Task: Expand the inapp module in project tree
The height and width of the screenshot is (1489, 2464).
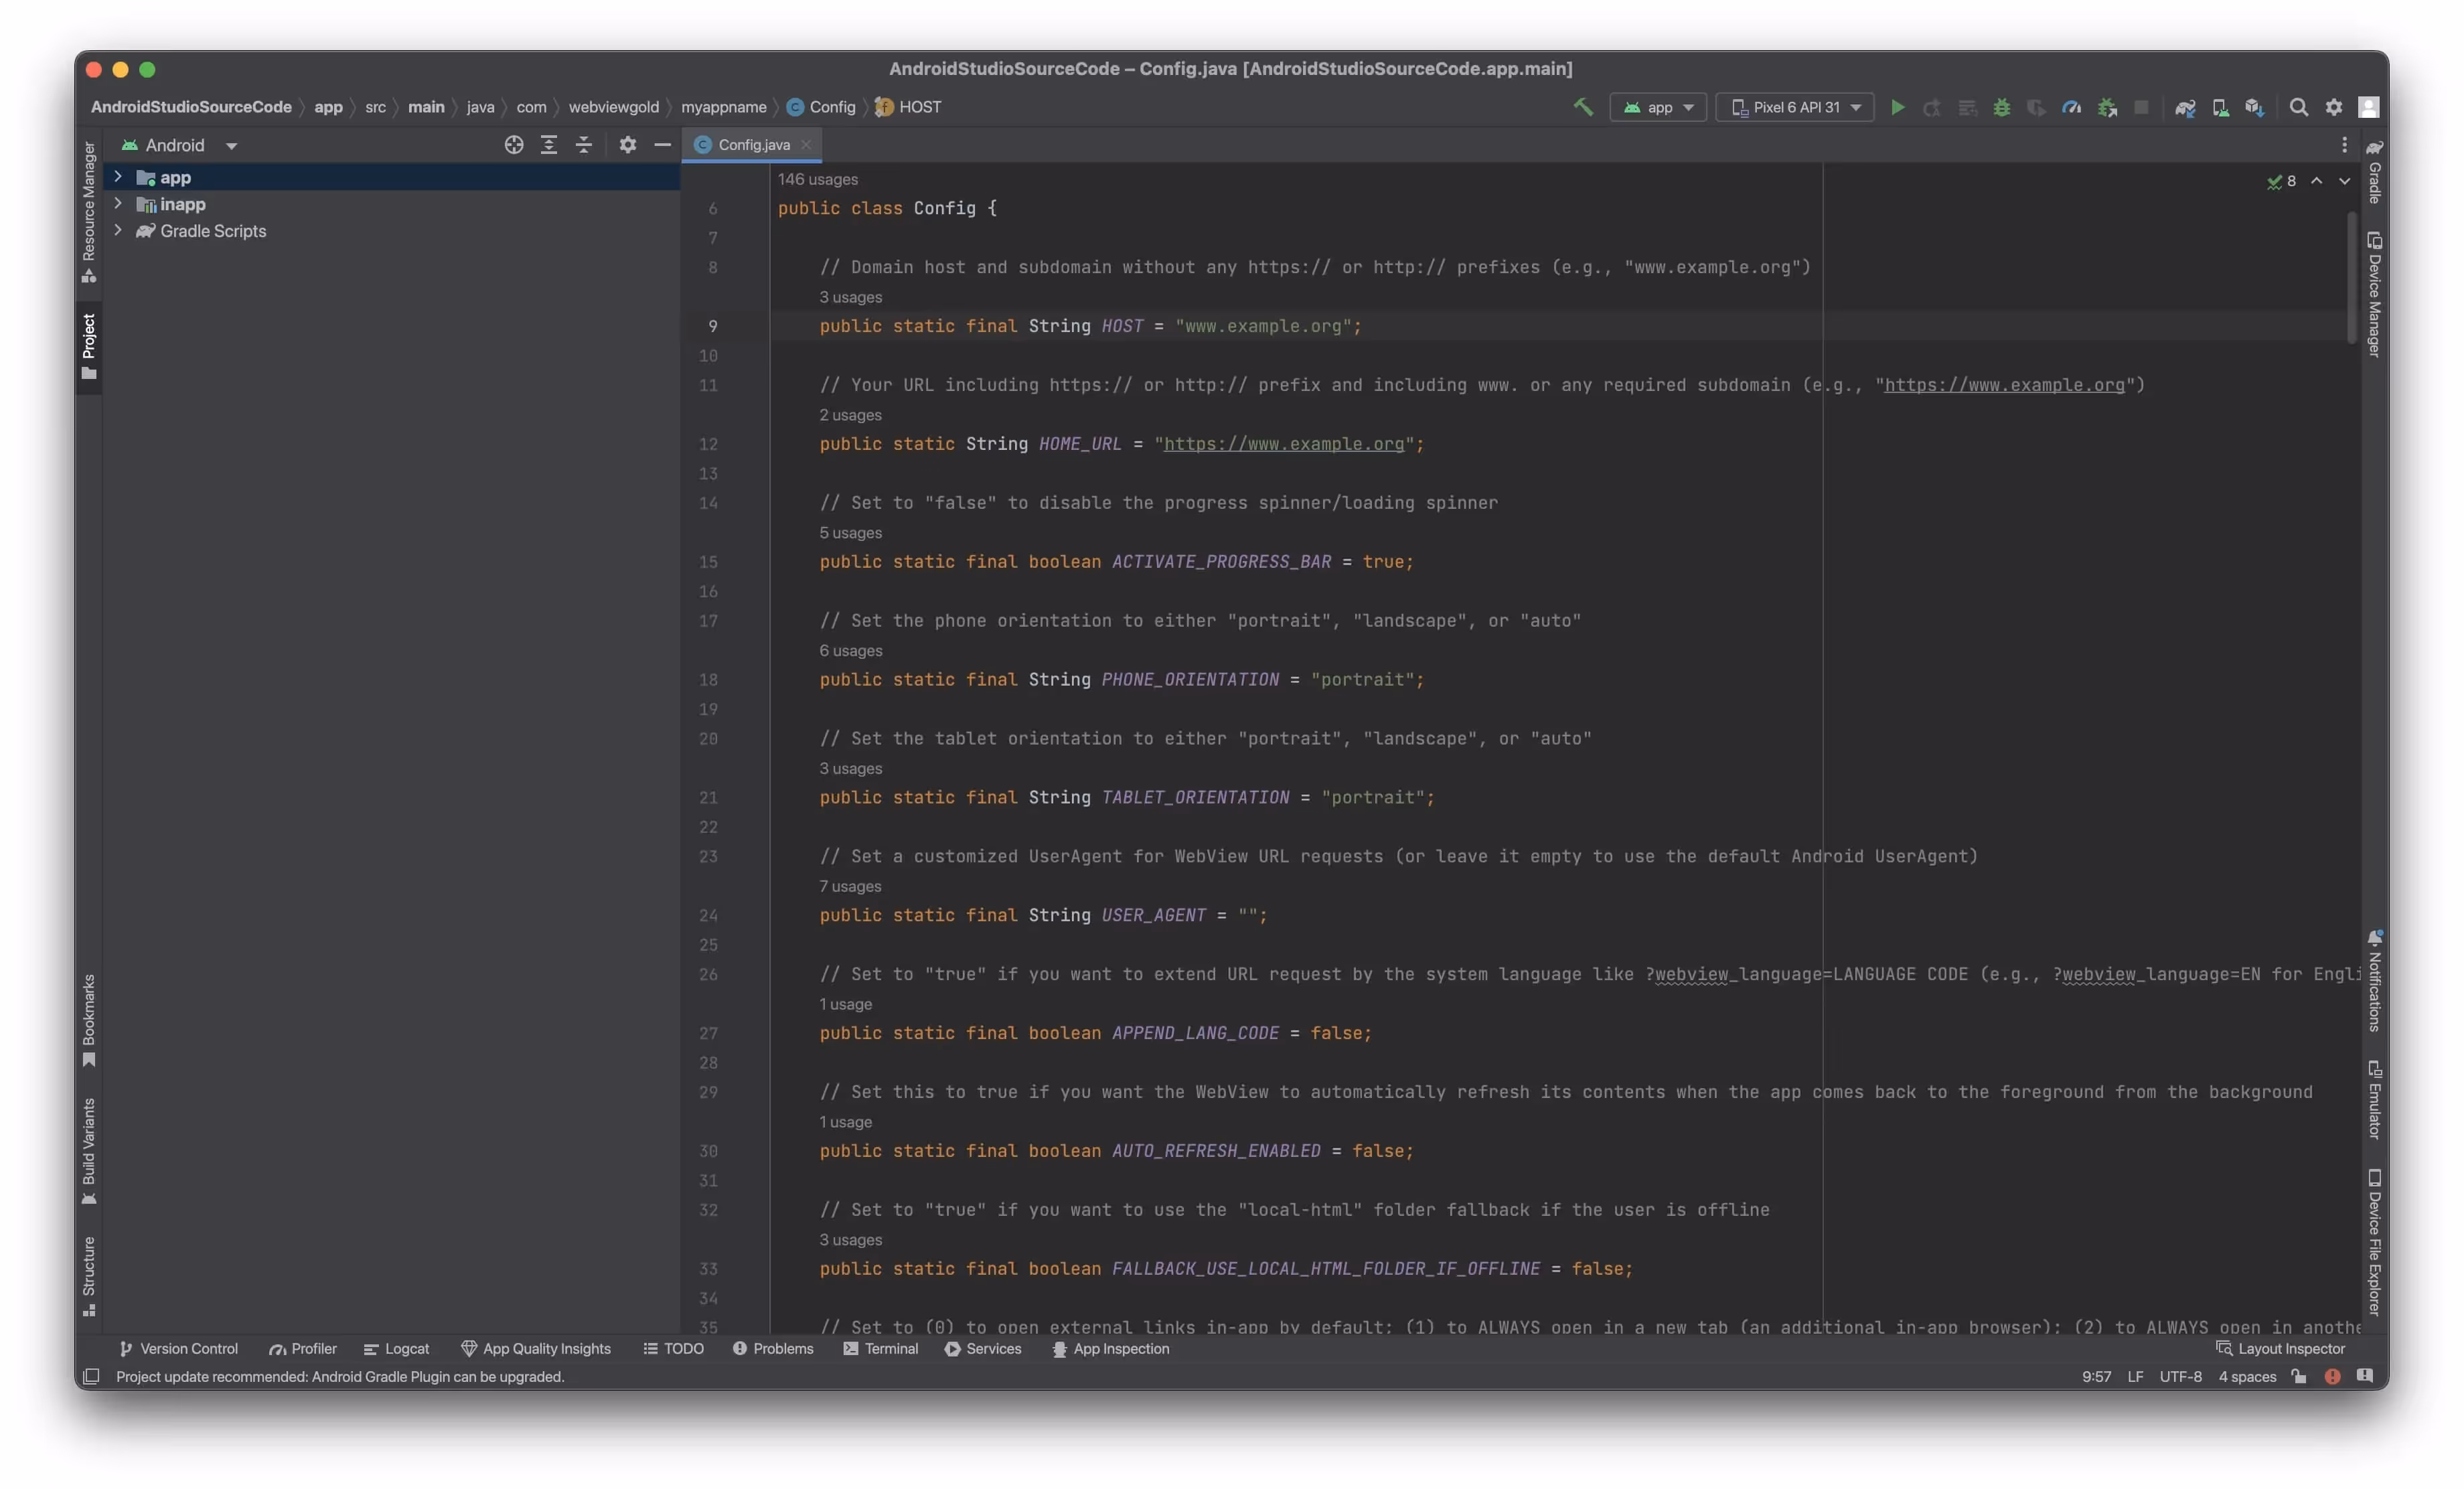Action: [x=118, y=203]
